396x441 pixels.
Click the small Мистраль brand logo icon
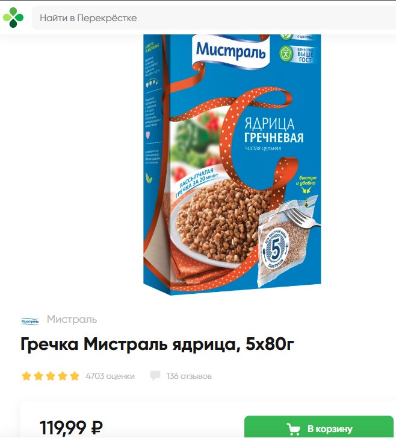(x=30, y=321)
